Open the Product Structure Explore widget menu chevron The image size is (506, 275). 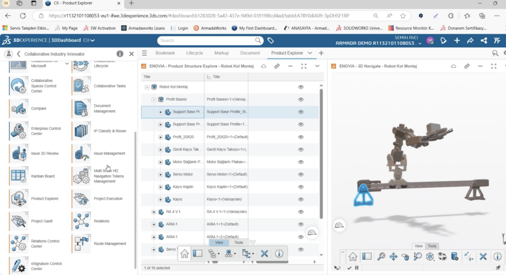317,66
